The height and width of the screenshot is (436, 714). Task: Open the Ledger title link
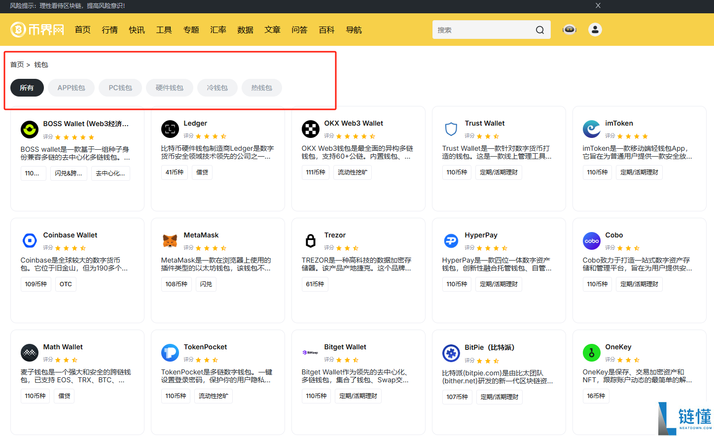(x=195, y=123)
